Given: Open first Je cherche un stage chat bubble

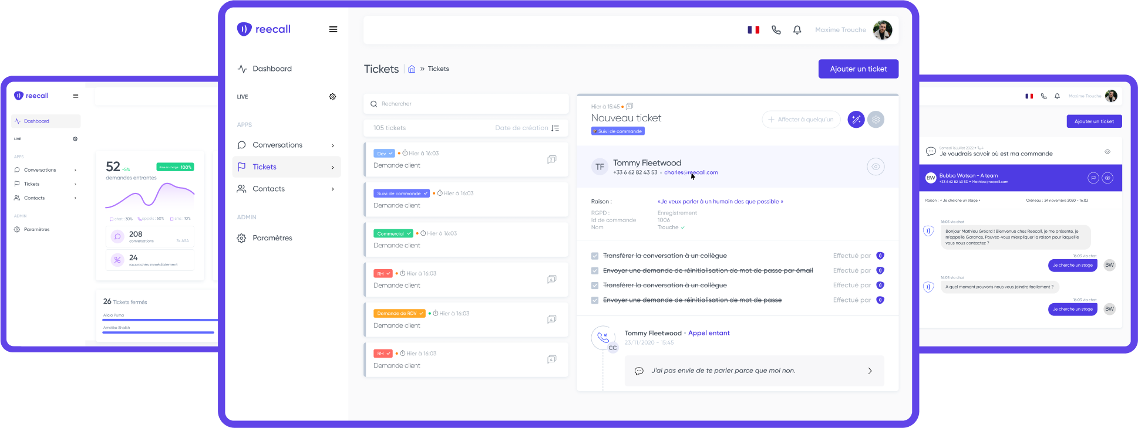Looking at the screenshot, I should pos(1072,265).
